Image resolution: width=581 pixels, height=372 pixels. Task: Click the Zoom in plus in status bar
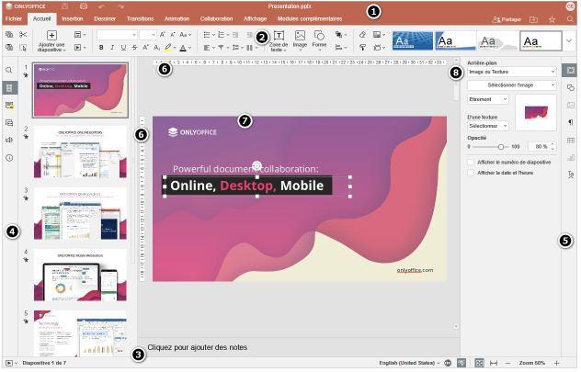coord(556,363)
